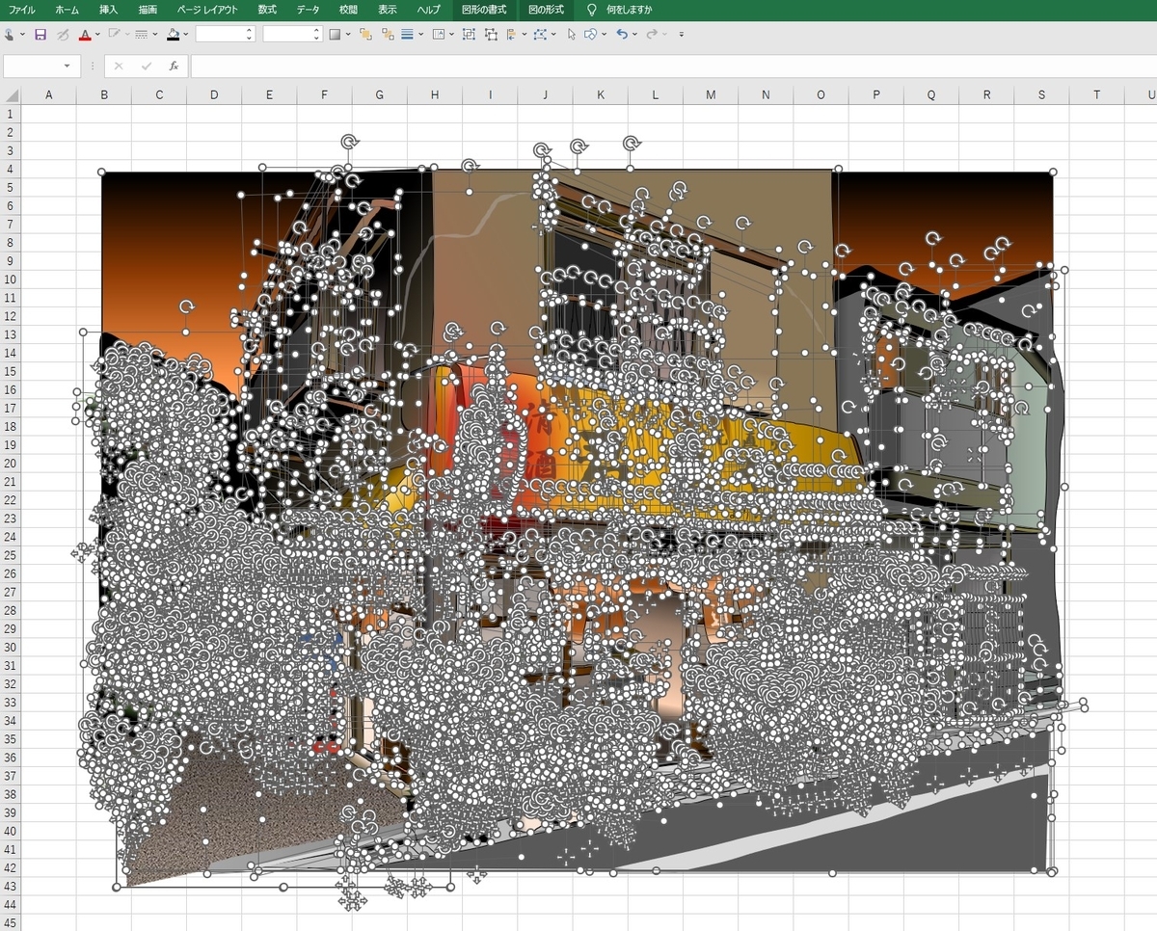The height and width of the screenshot is (931, 1157).
Task: Click the send backward icon
Action: point(388,34)
